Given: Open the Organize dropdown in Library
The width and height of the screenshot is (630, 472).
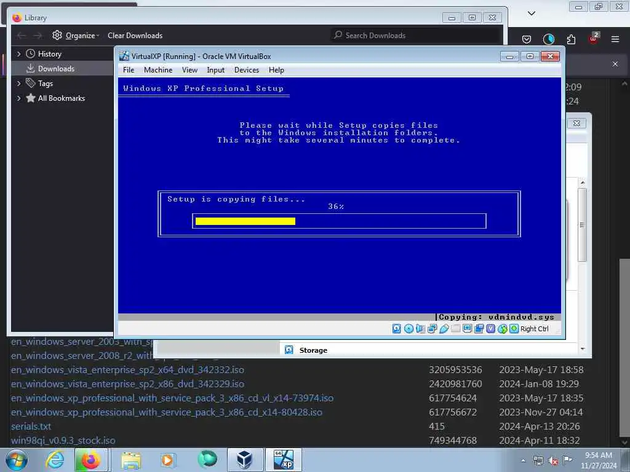Looking at the screenshot, I should point(76,35).
